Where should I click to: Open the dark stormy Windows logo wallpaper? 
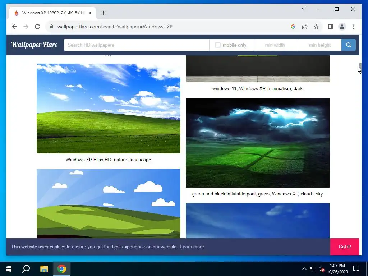tap(257, 142)
